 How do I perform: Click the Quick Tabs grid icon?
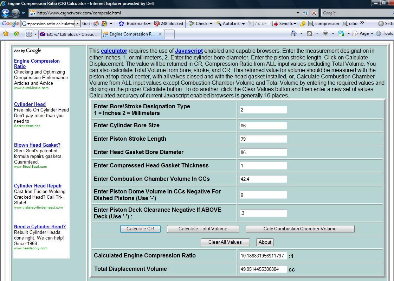[x=29, y=34]
